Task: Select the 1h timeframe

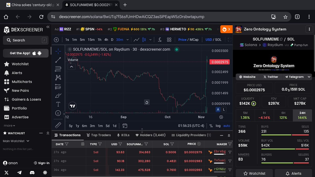Action: [99, 40]
